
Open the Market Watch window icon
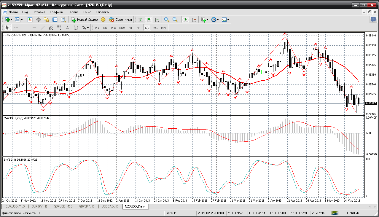click(x=30, y=20)
